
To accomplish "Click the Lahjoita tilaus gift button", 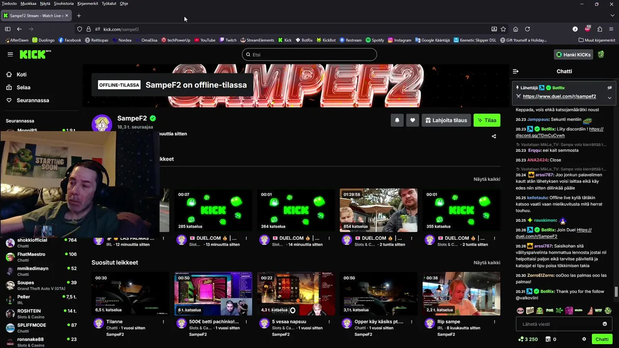I will (446, 120).
